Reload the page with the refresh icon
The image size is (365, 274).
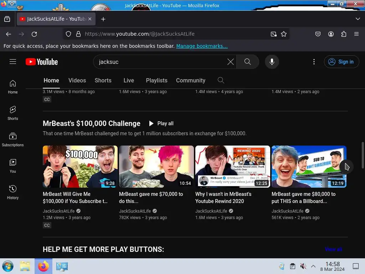click(34, 34)
